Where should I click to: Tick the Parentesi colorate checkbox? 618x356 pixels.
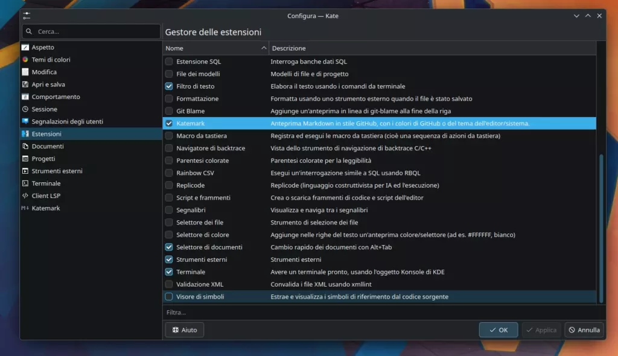tap(169, 161)
